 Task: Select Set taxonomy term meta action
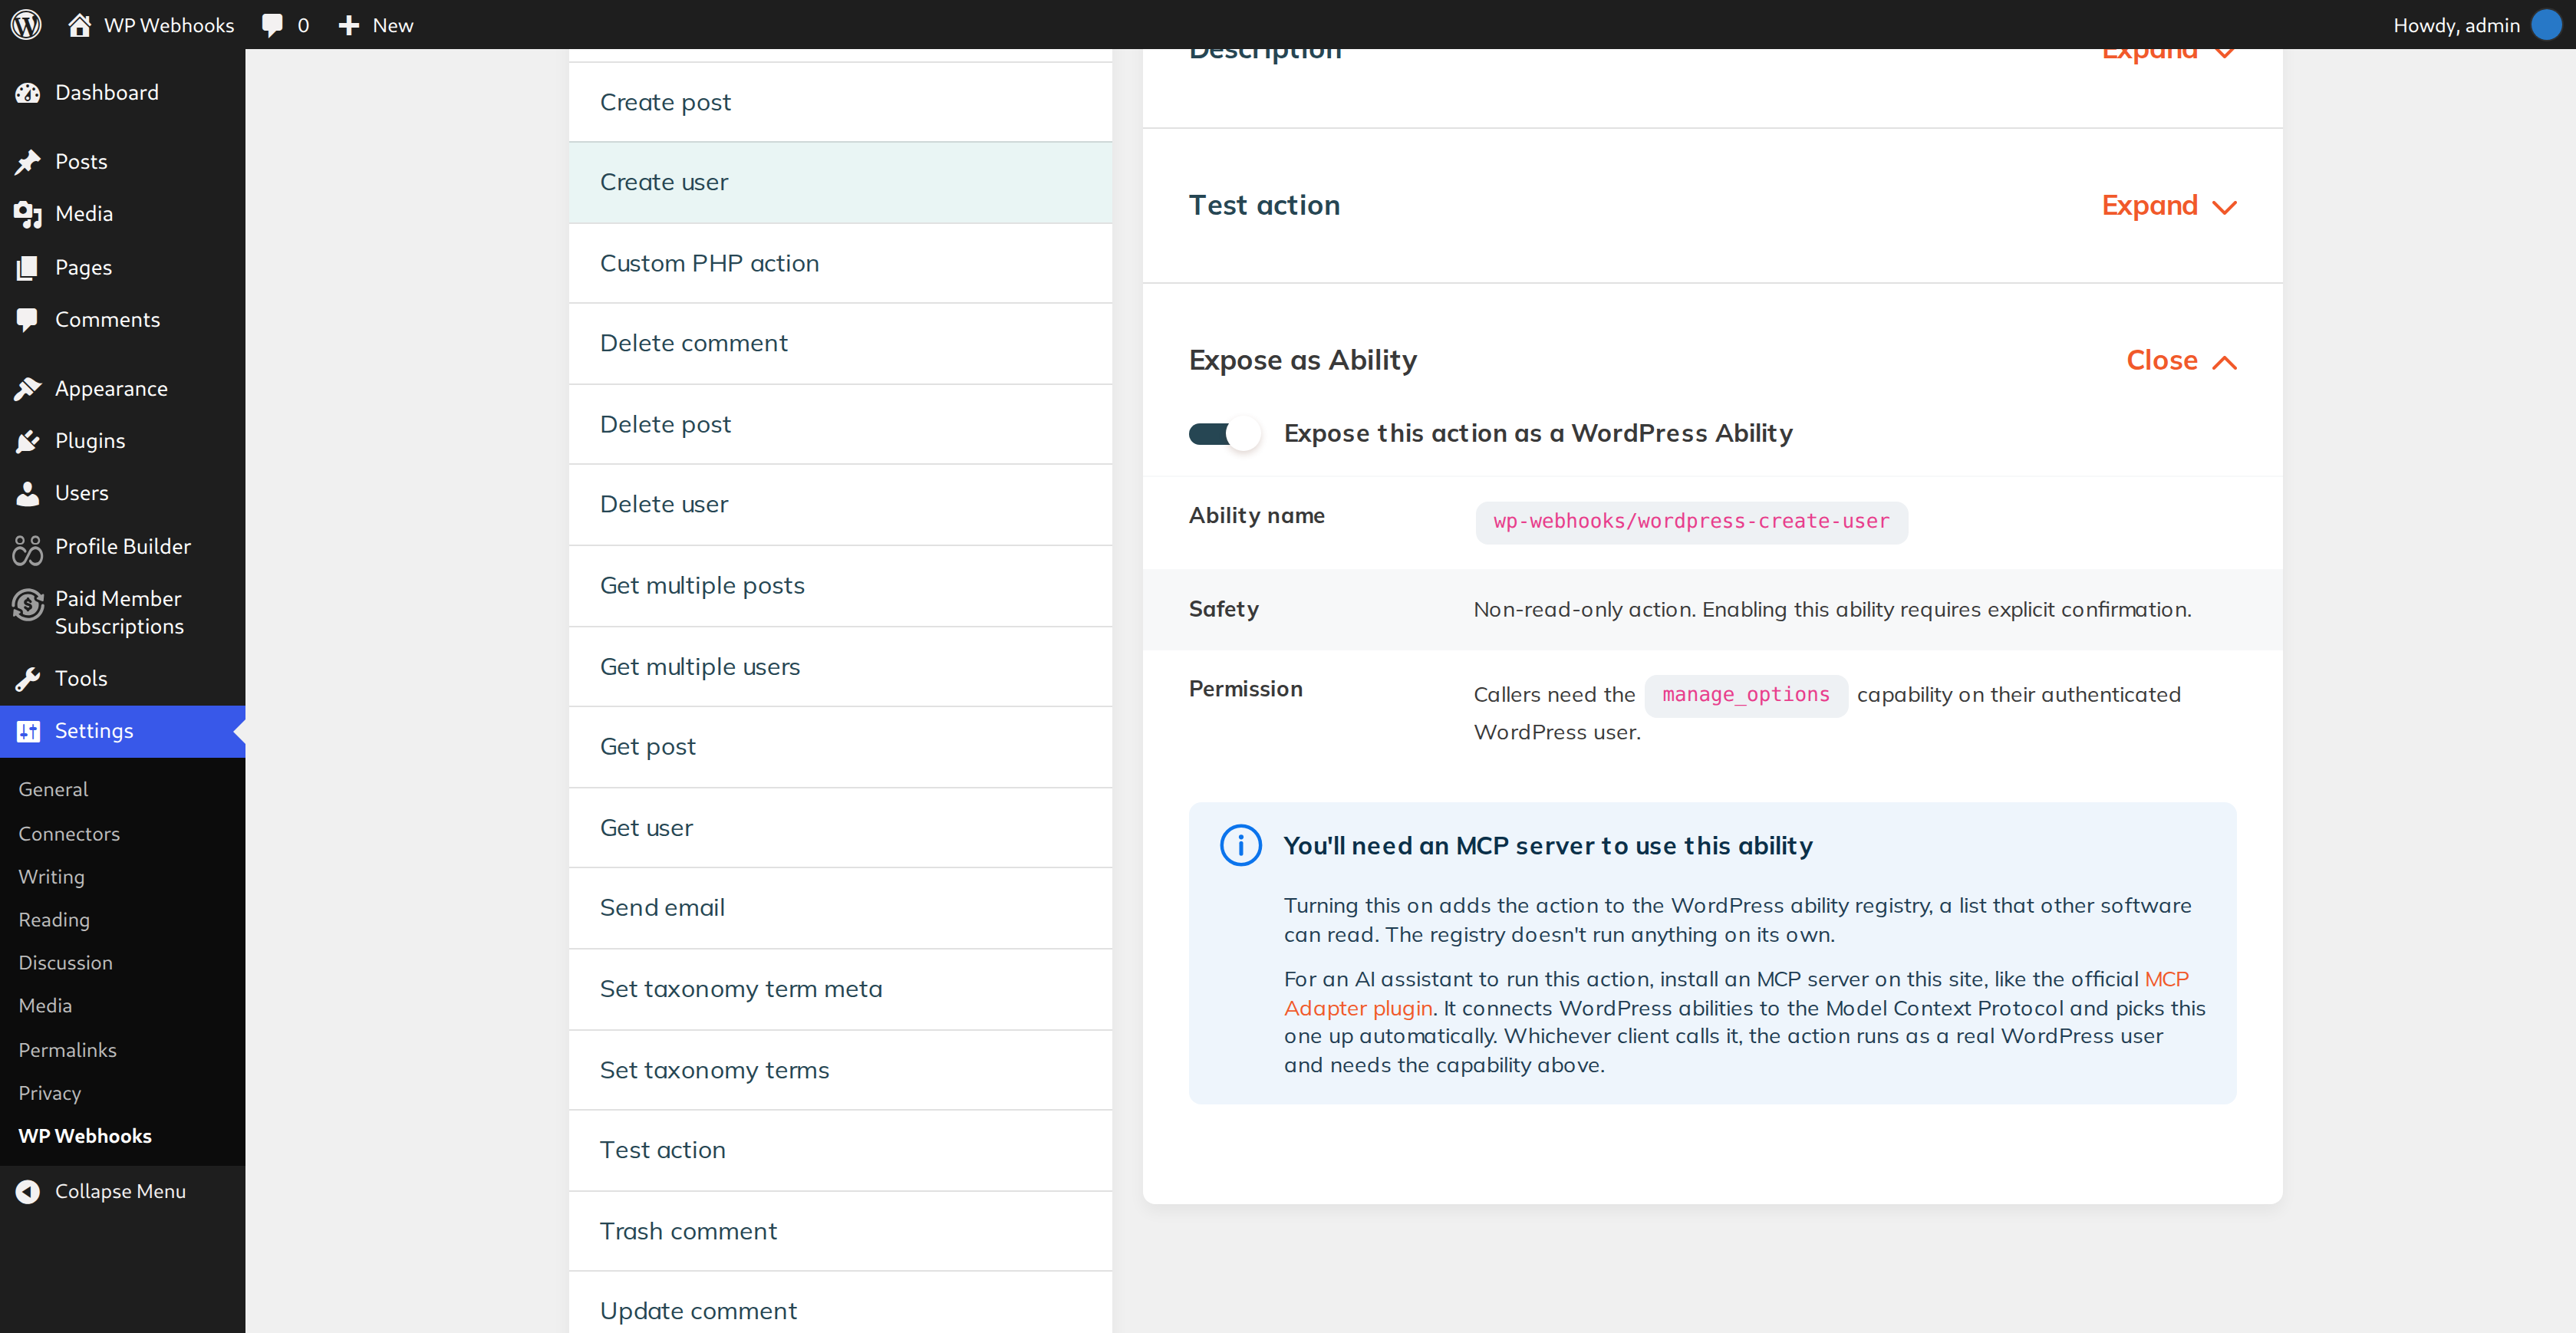(840, 988)
